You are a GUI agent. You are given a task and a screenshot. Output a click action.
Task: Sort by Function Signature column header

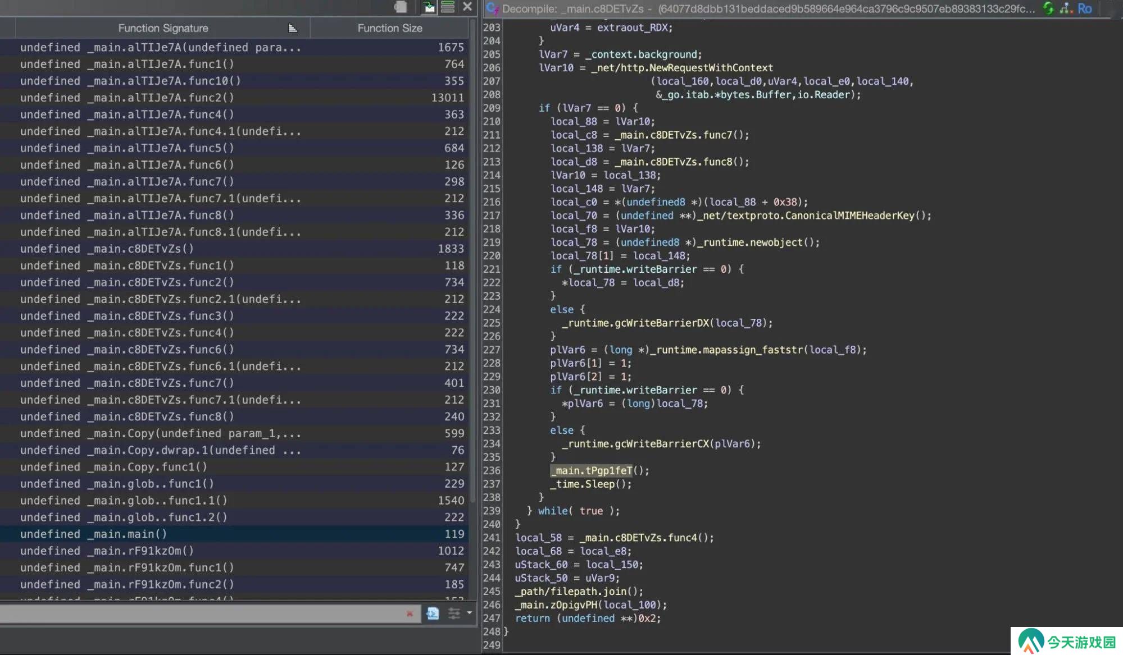coord(163,28)
